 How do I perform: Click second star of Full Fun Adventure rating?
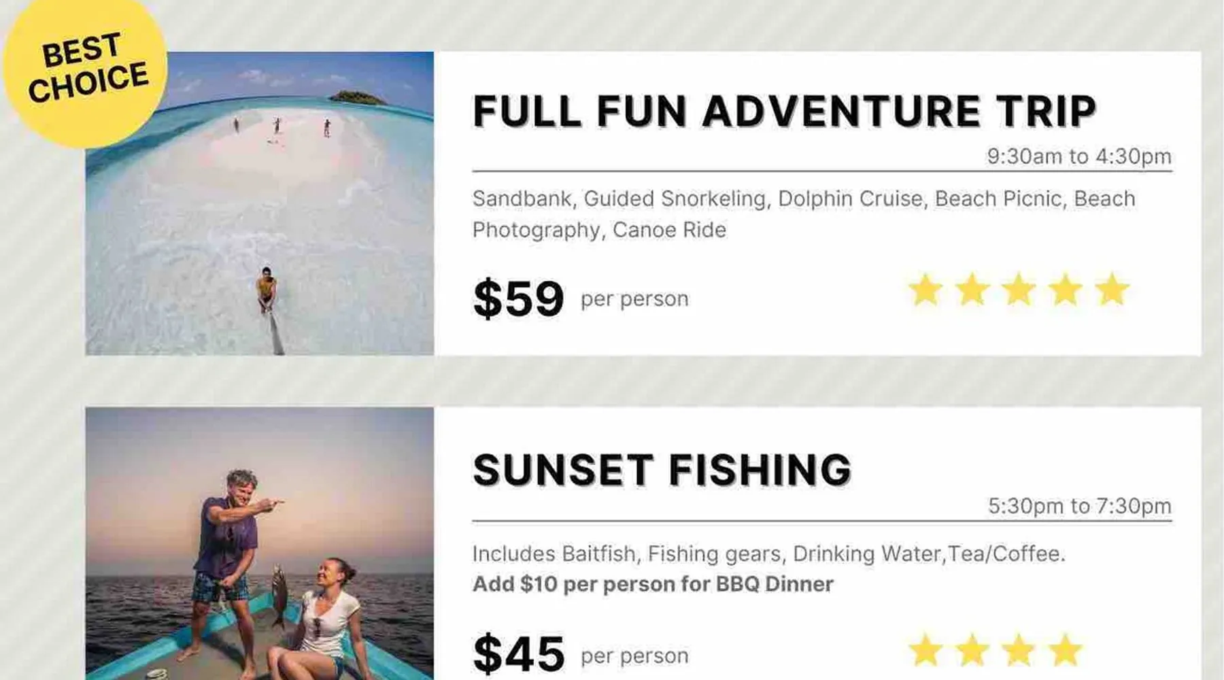(972, 290)
